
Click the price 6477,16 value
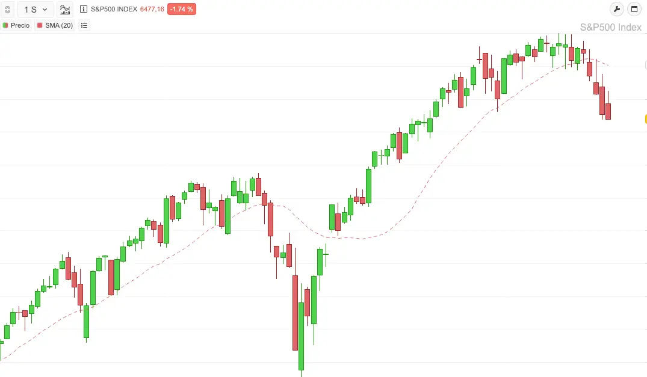coord(152,9)
